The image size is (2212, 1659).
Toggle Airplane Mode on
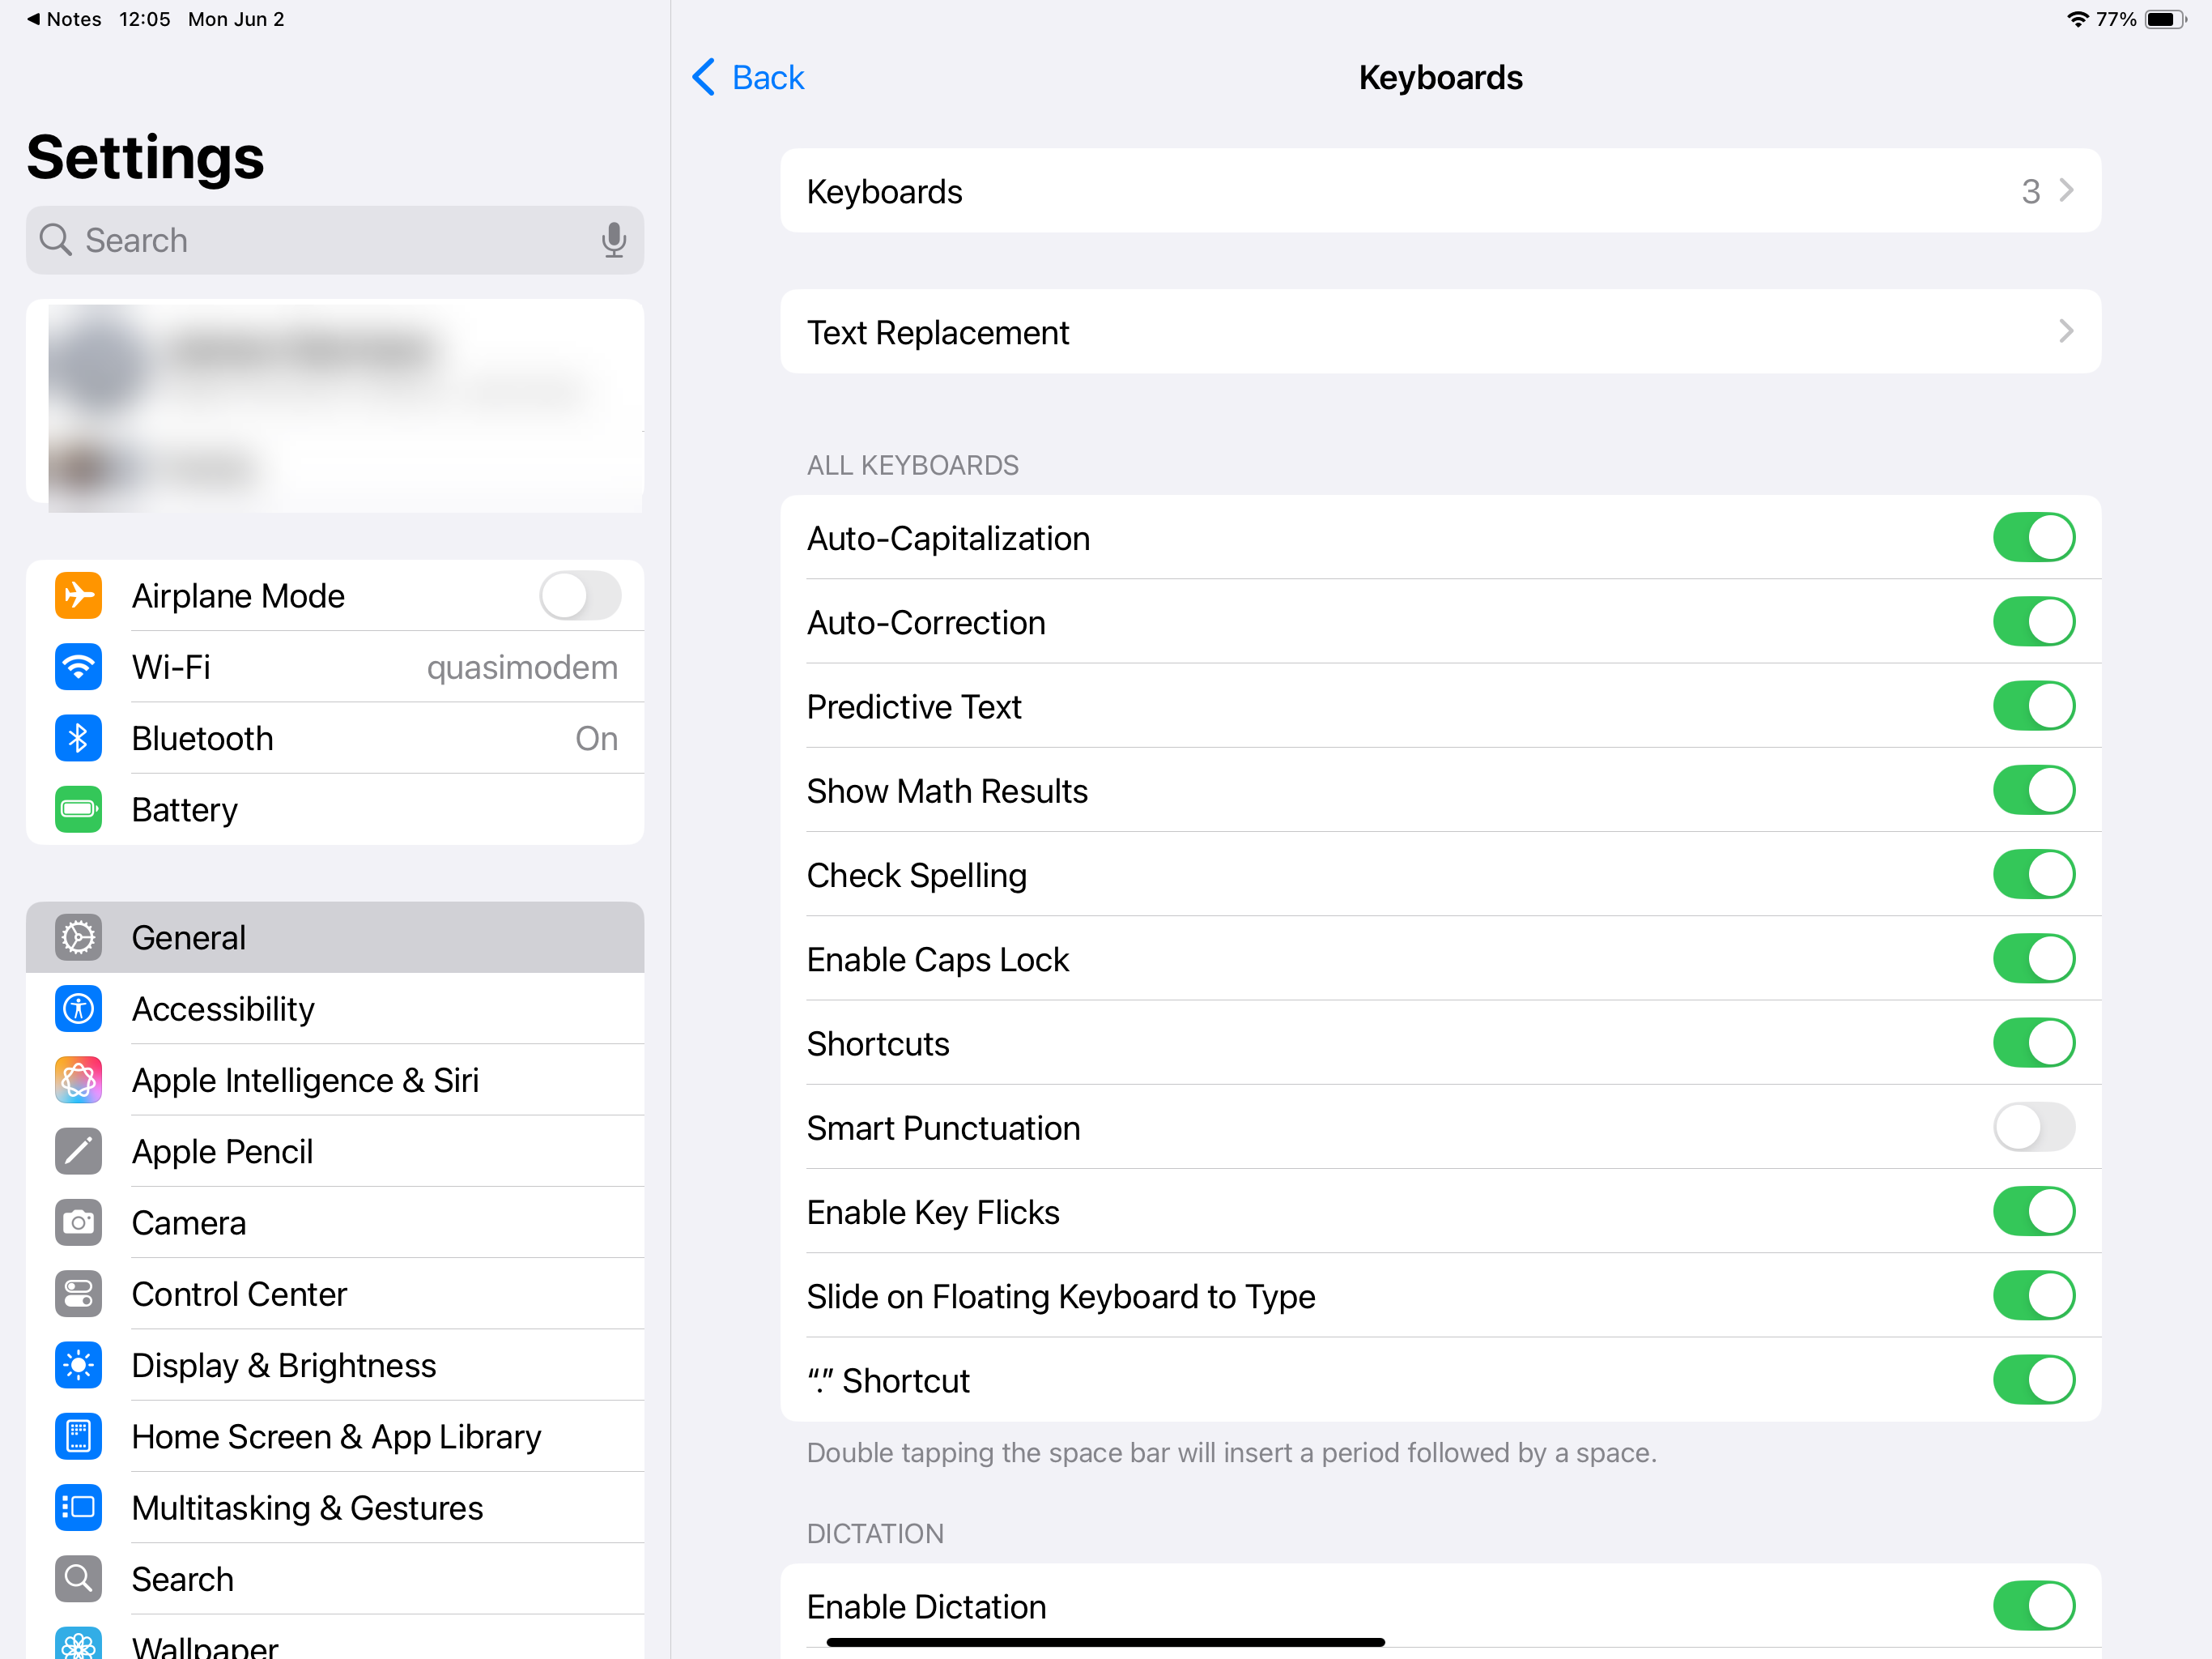tap(580, 595)
